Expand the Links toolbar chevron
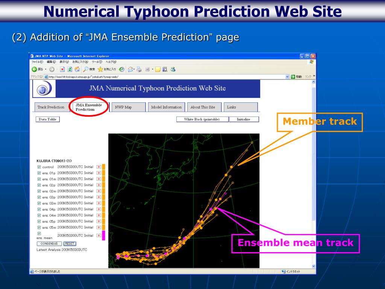The image size is (385, 289). [x=314, y=76]
